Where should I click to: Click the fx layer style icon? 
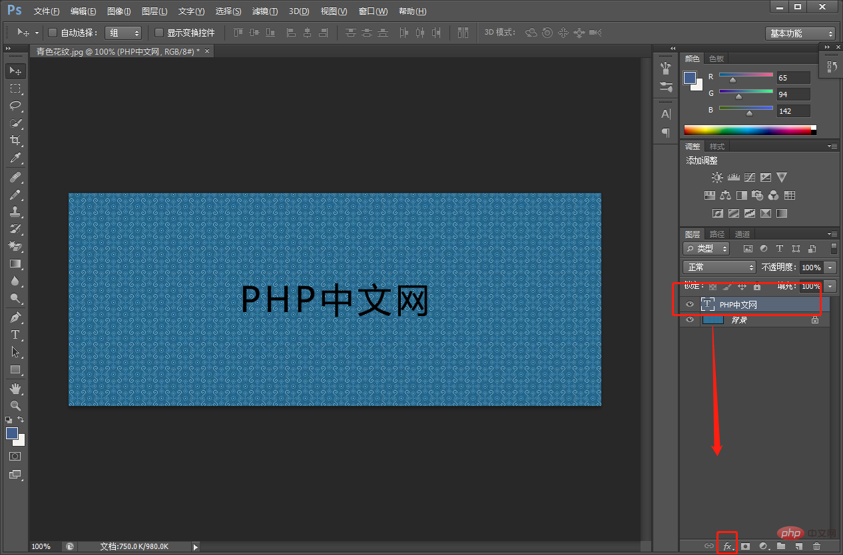click(x=728, y=546)
